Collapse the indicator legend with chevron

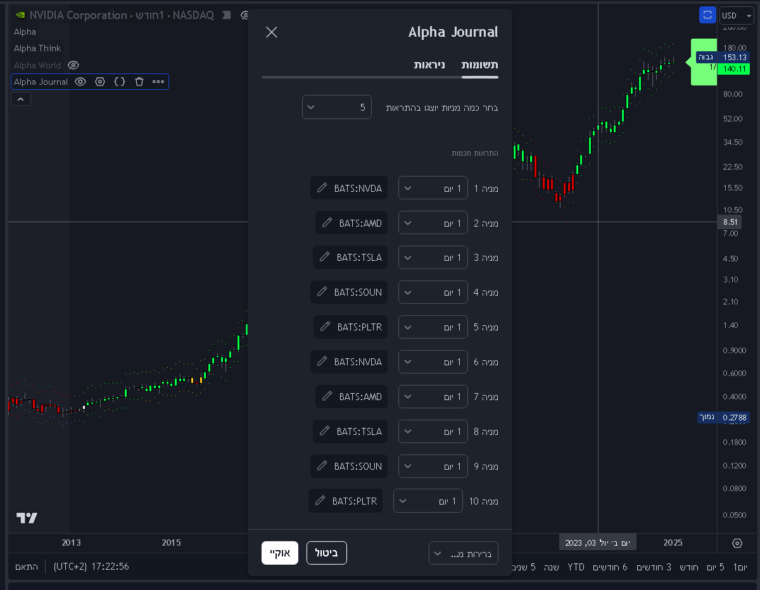(x=20, y=99)
